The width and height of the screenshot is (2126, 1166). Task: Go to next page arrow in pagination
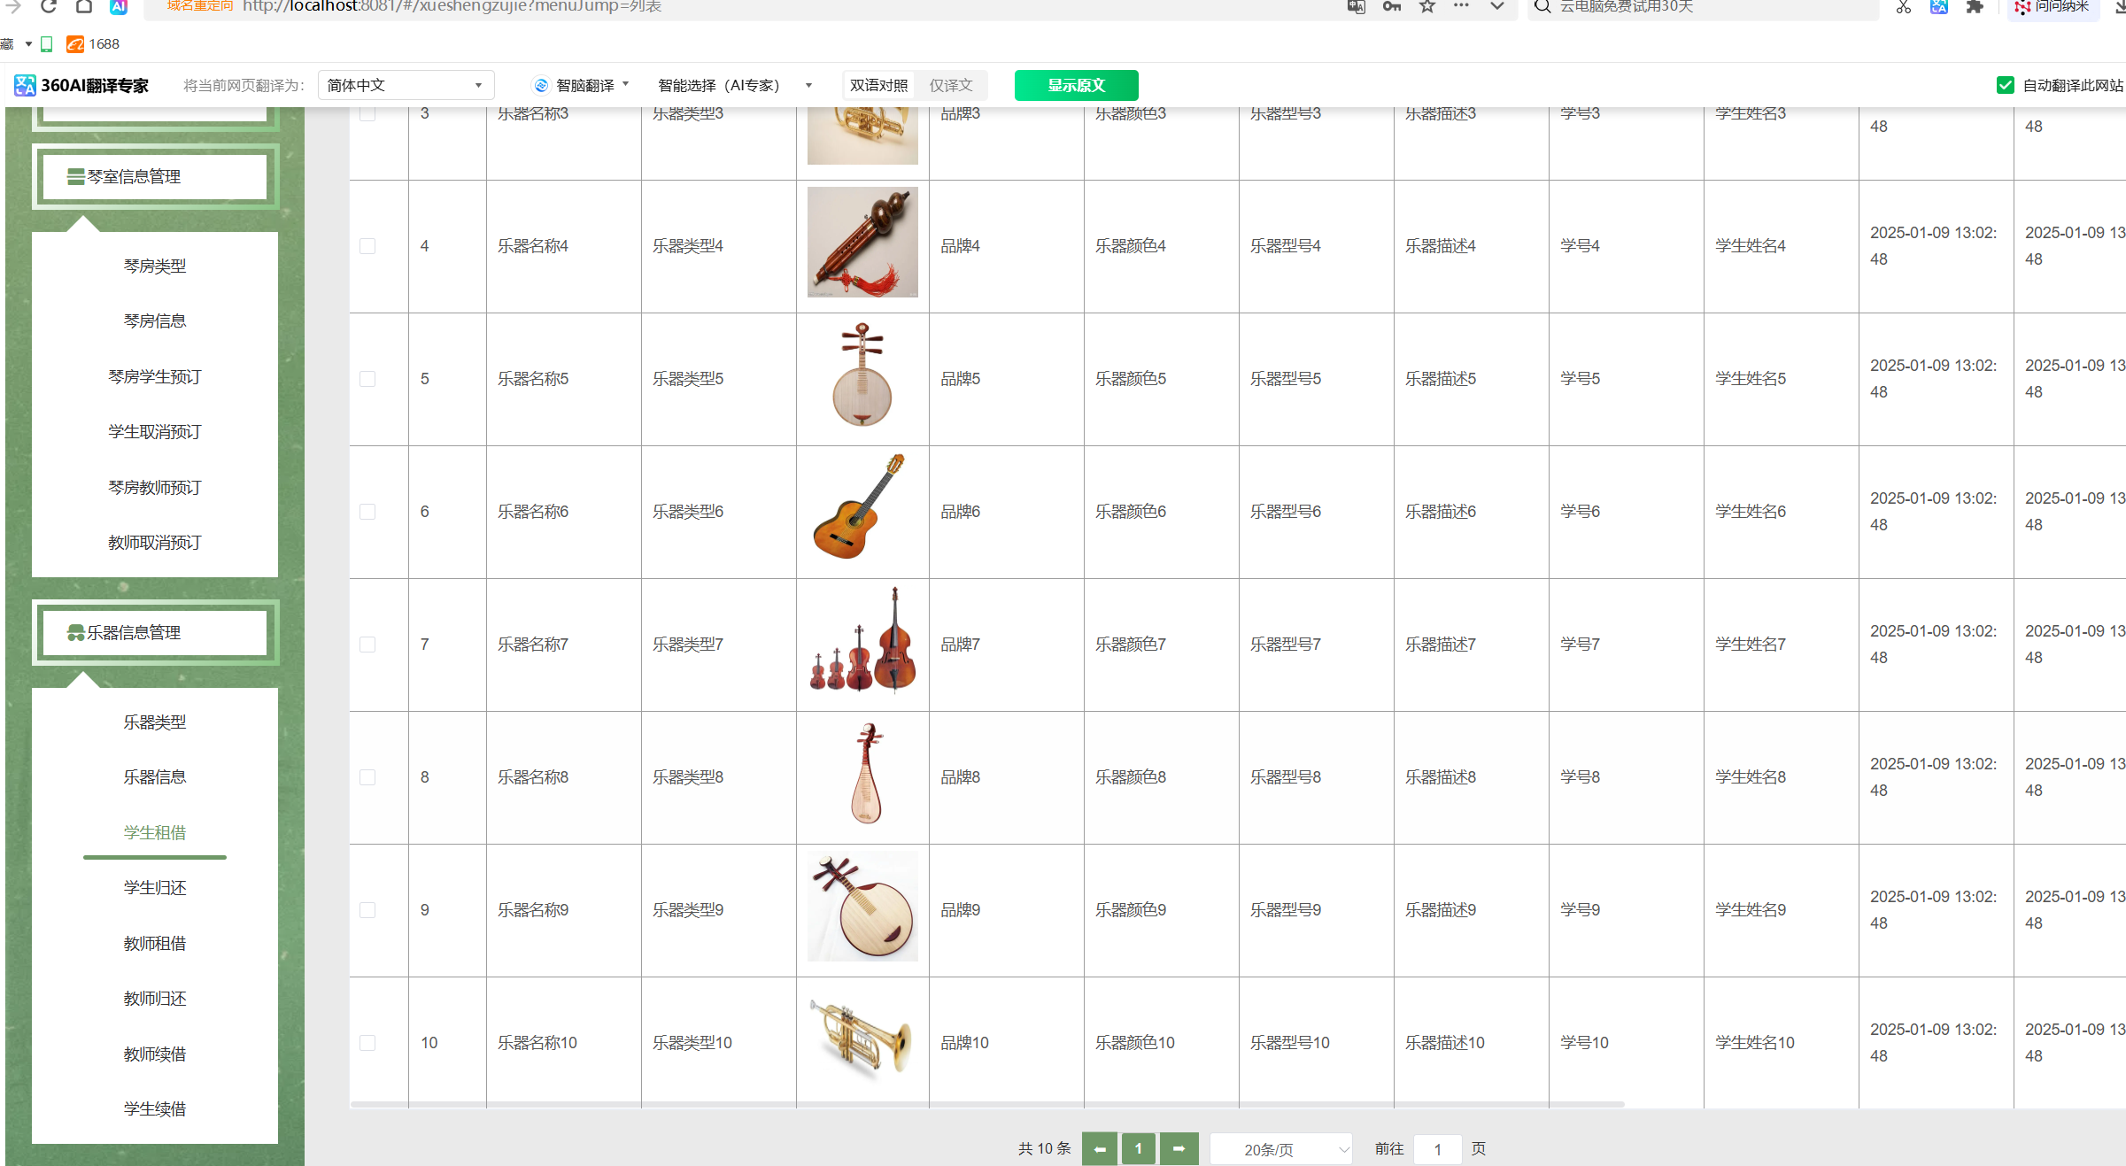(x=1179, y=1148)
